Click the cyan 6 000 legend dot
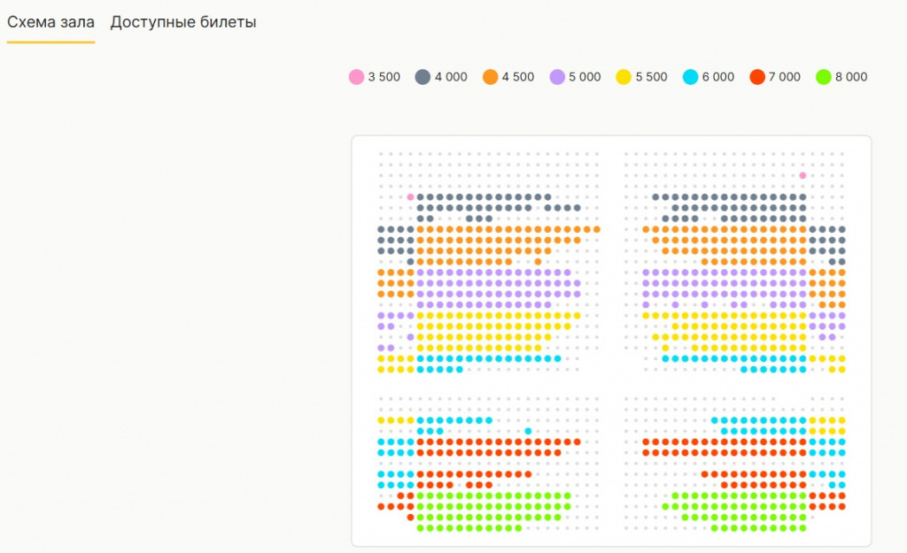The width and height of the screenshot is (907, 553). point(690,77)
